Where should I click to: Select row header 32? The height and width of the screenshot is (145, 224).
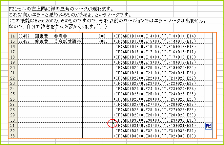point(13,131)
